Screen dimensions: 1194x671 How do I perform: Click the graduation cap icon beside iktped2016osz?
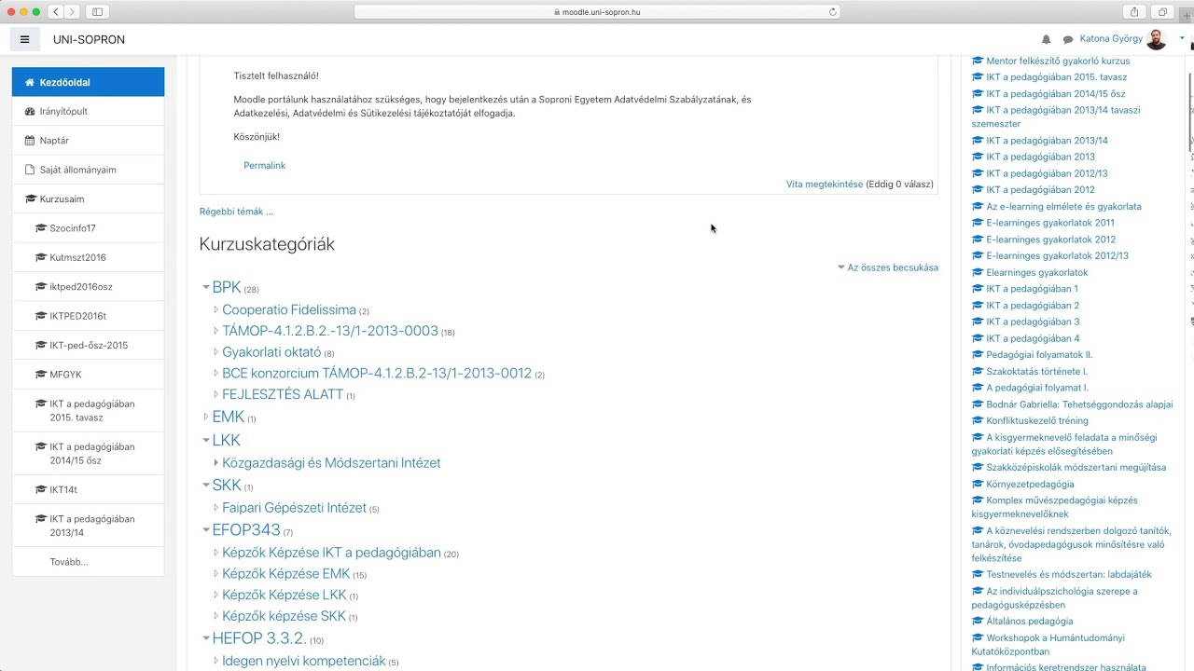point(41,287)
